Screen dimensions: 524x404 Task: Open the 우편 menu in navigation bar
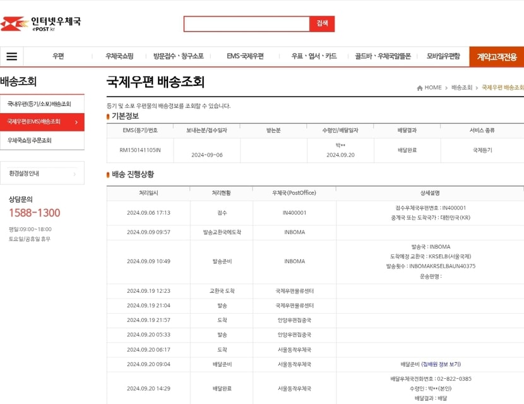point(58,56)
